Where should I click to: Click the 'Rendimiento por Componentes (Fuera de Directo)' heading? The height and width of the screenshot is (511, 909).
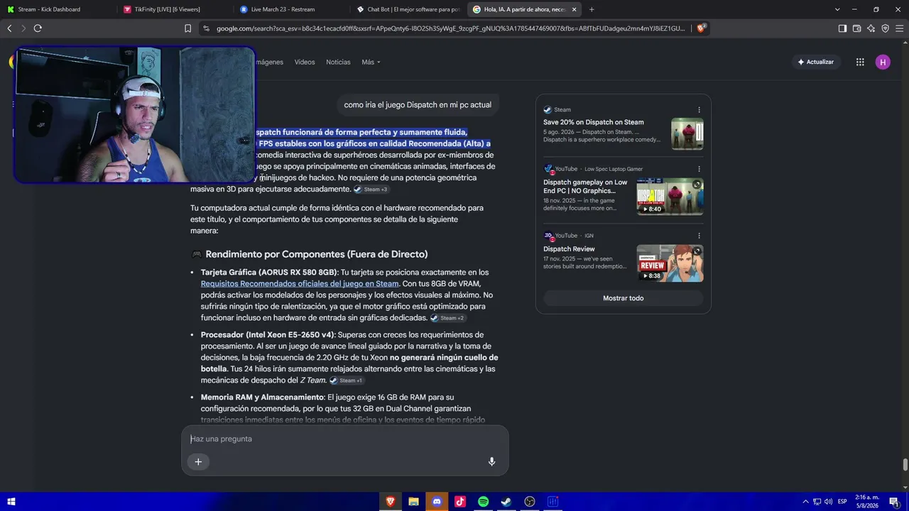[x=317, y=254]
